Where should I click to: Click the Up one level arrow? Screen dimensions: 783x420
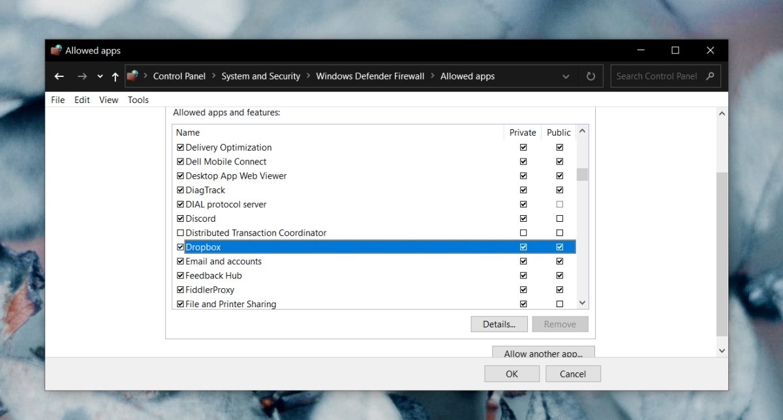tap(115, 76)
